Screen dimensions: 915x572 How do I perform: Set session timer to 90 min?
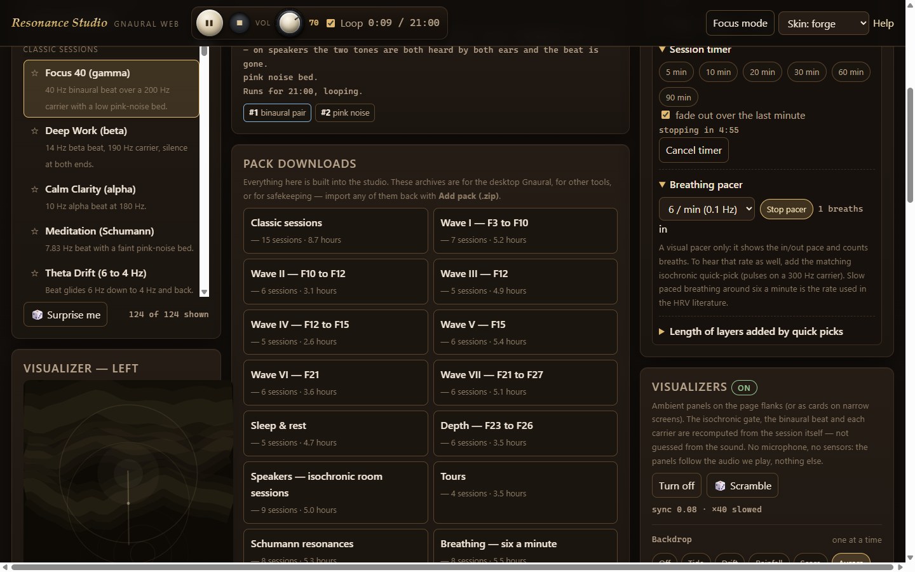(x=679, y=97)
